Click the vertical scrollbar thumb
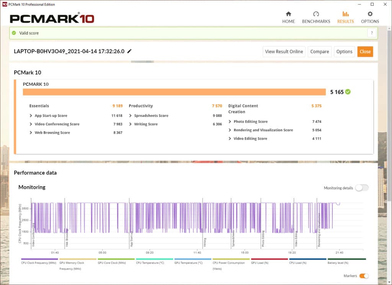 [x=389, y=115]
